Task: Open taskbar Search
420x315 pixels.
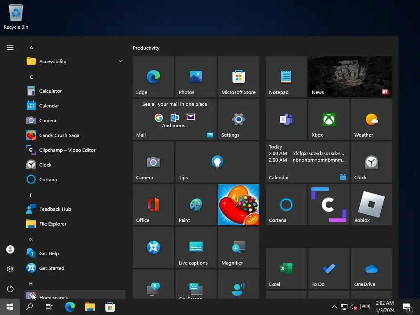Action: [x=30, y=307]
